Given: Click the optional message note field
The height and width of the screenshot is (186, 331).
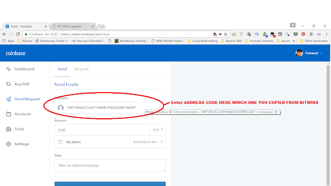Looking at the screenshot, I should coord(110,165).
